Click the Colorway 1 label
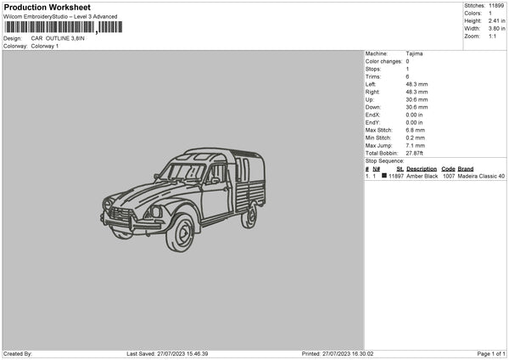509x360 pixels. pos(45,46)
